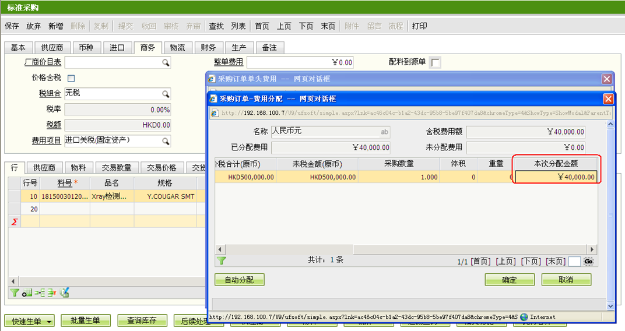Click the 自动分配 button

tap(239, 280)
